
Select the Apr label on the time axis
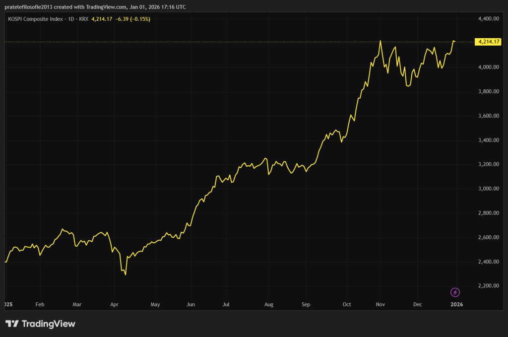pos(115,304)
